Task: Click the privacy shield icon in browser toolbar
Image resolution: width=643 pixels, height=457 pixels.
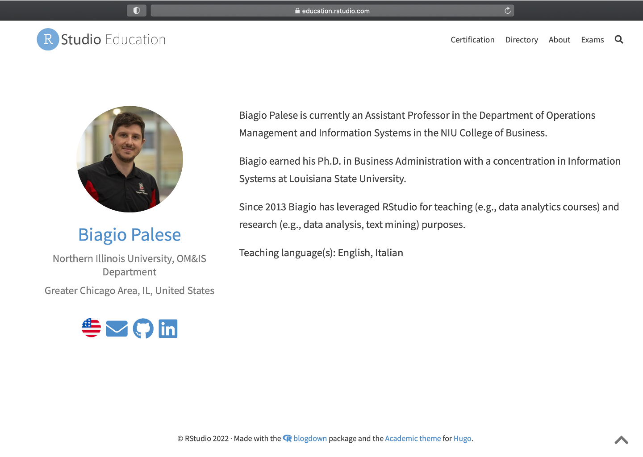Action: click(x=137, y=11)
